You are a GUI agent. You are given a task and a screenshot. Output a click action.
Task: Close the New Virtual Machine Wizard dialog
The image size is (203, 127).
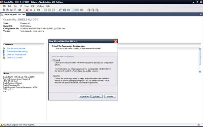click(116, 41)
